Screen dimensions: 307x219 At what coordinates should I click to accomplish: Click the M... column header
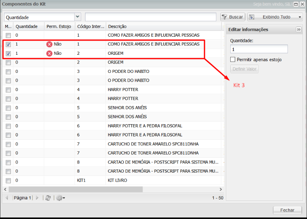(x=8, y=26)
